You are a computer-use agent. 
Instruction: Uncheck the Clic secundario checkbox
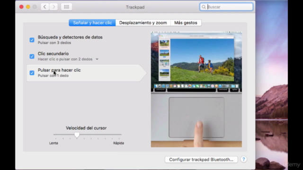(x=32, y=56)
